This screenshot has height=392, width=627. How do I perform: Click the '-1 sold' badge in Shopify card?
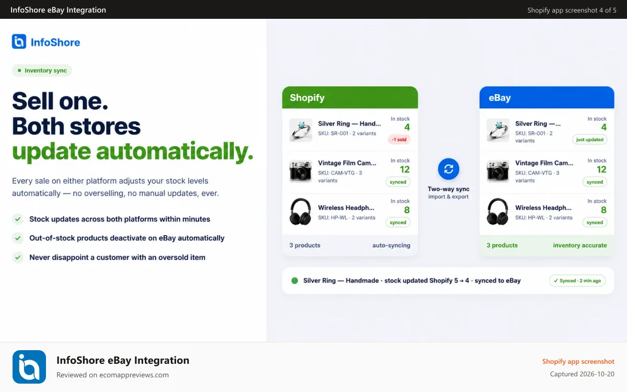tap(399, 140)
